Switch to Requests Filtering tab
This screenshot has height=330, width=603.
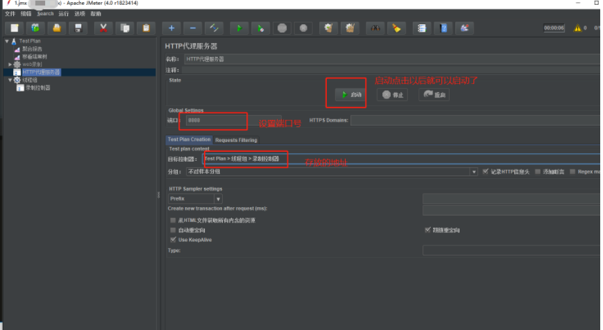[x=236, y=140]
